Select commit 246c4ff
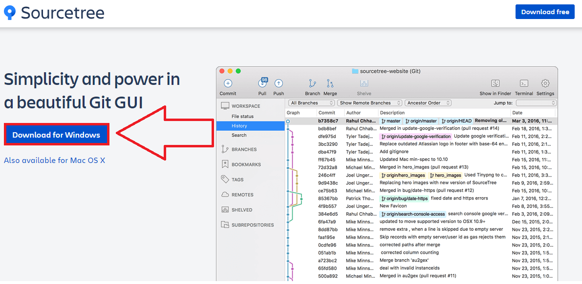The height and width of the screenshot is (284, 582). tap(421, 175)
